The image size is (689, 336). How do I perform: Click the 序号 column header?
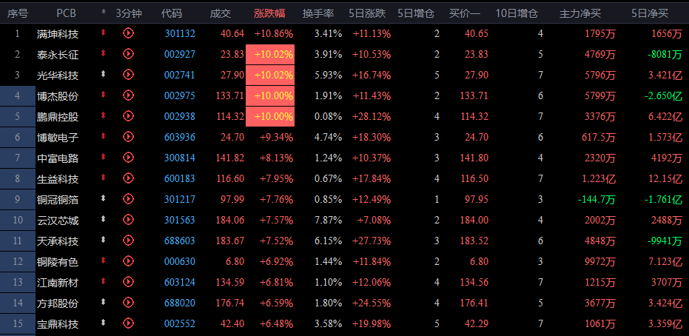click(17, 13)
